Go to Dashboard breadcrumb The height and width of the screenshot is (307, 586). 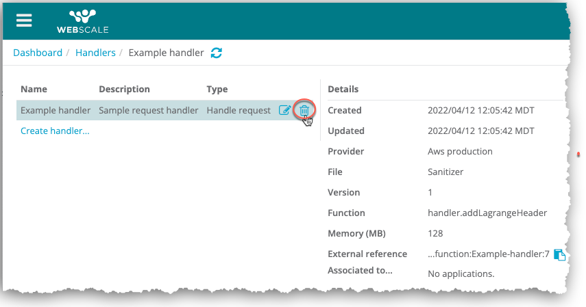pyautogui.click(x=38, y=53)
